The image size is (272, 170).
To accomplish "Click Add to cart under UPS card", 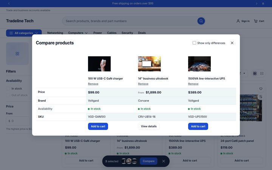I will coord(190,161).
